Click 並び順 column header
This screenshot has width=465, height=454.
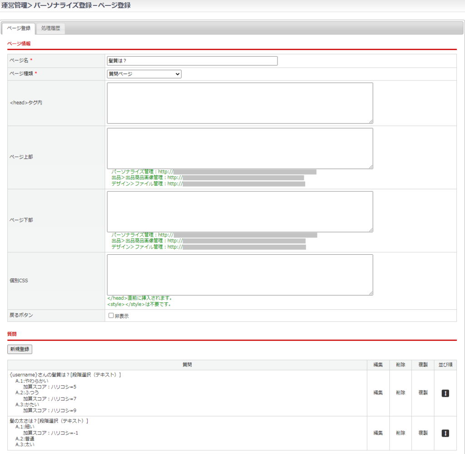[x=445, y=365]
